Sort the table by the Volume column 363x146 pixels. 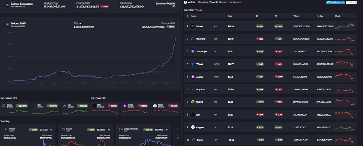tap(296, 16)
